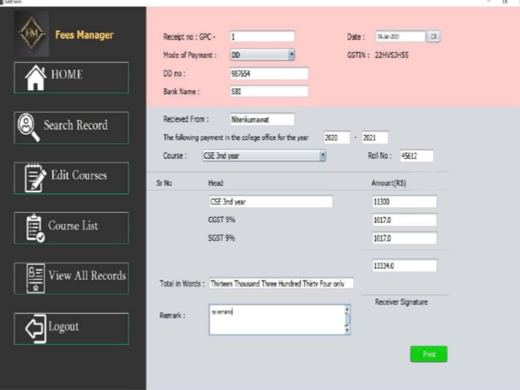
Task: Click the Remark box scrollbar
Action: [347, 319]
